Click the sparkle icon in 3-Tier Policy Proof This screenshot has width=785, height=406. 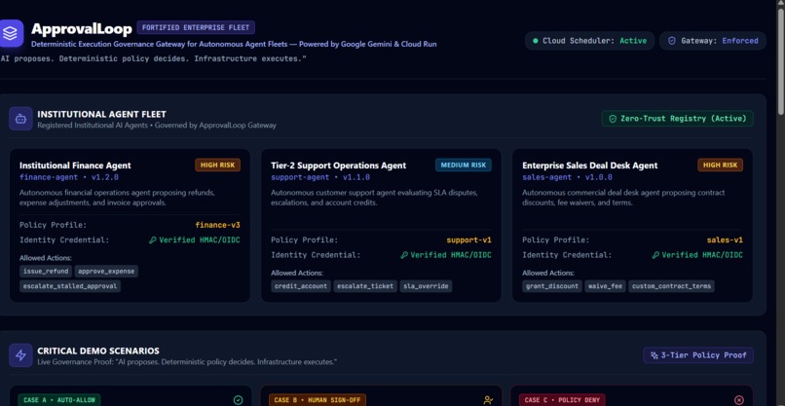pyautogui.click(x=654, y=355)
